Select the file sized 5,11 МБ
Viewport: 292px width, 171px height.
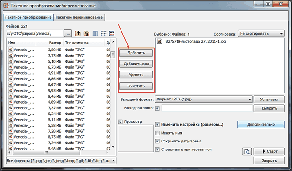[x=59, y=120]
